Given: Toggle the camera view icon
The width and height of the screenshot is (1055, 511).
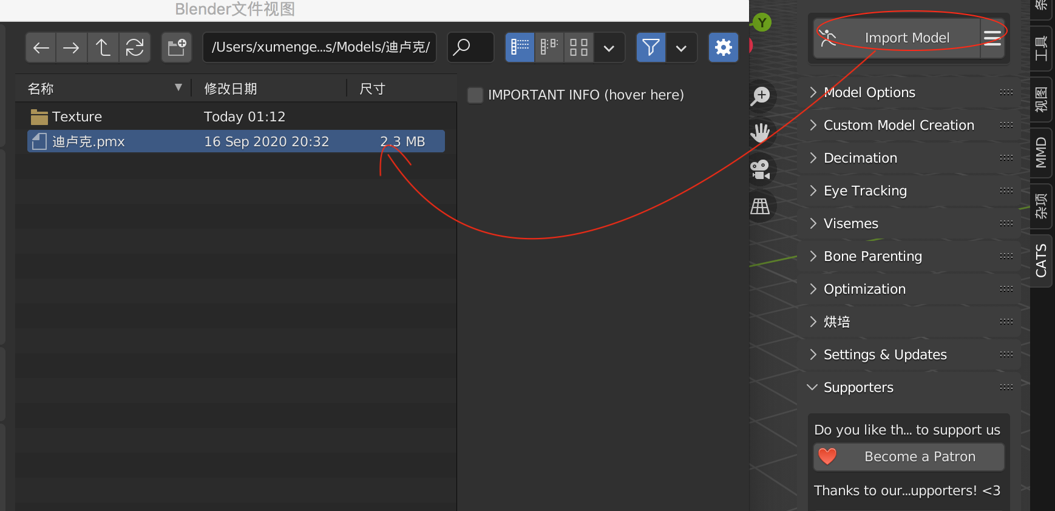Looking at the screenshot, I should [760, 169].
